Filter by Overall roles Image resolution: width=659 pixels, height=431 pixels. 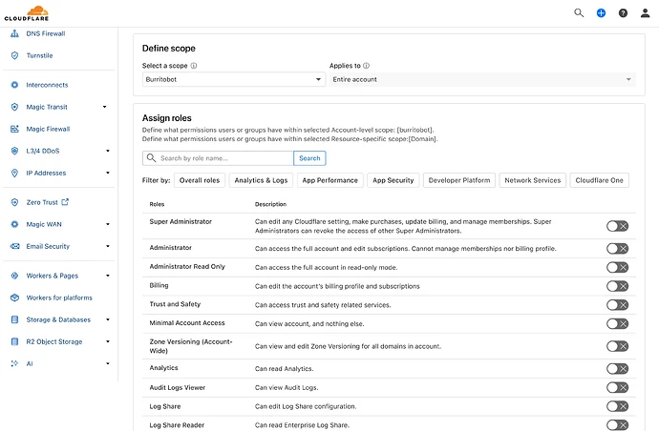coord(200,180)
